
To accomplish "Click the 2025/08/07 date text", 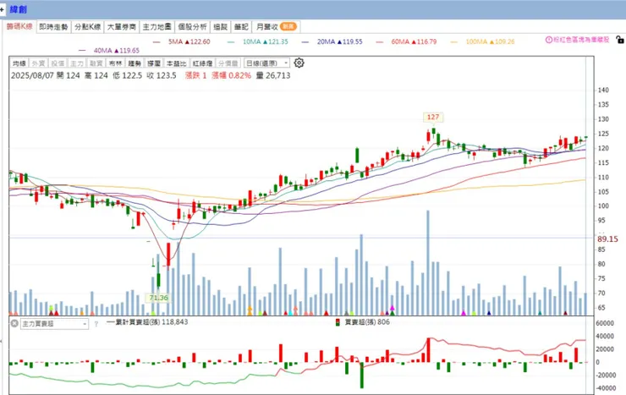I will (32, 75).
